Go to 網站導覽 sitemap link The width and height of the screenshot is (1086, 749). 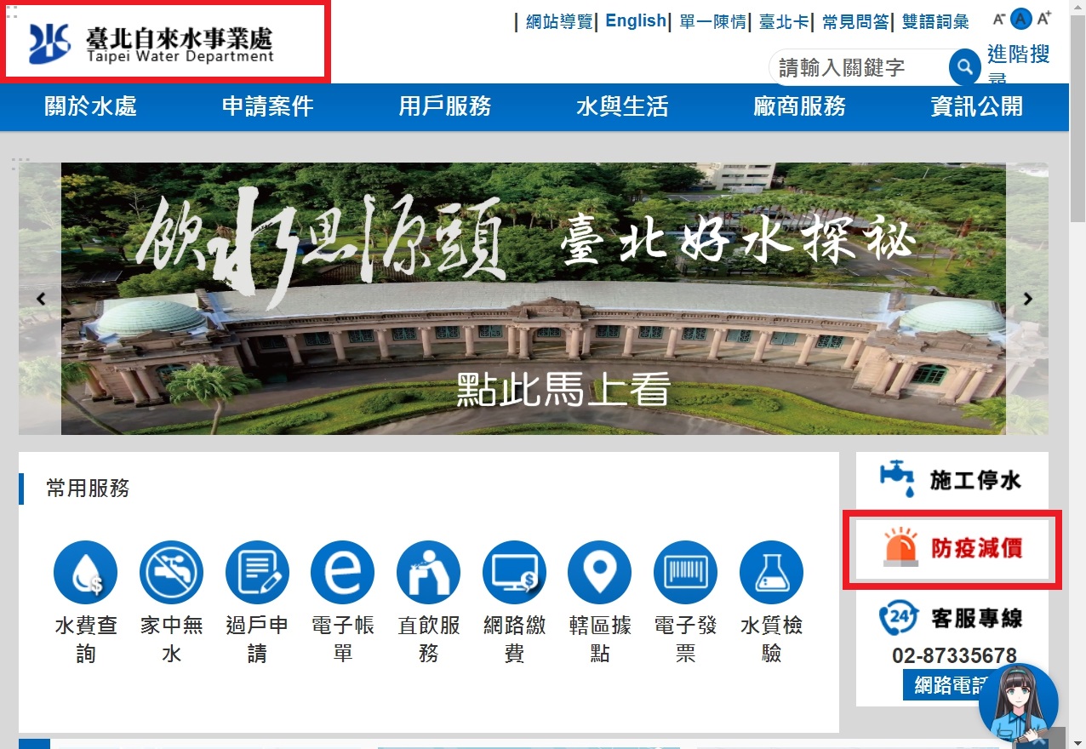[559, 22]
